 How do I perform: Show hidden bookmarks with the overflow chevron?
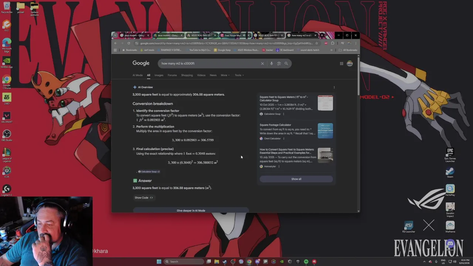pyautogui.click(x=331, y=50)
